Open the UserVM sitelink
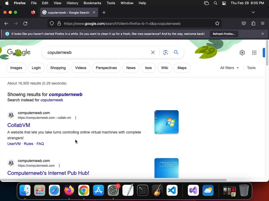The width and height of the screenshot is (269, 201). click(x=14, y=144)
